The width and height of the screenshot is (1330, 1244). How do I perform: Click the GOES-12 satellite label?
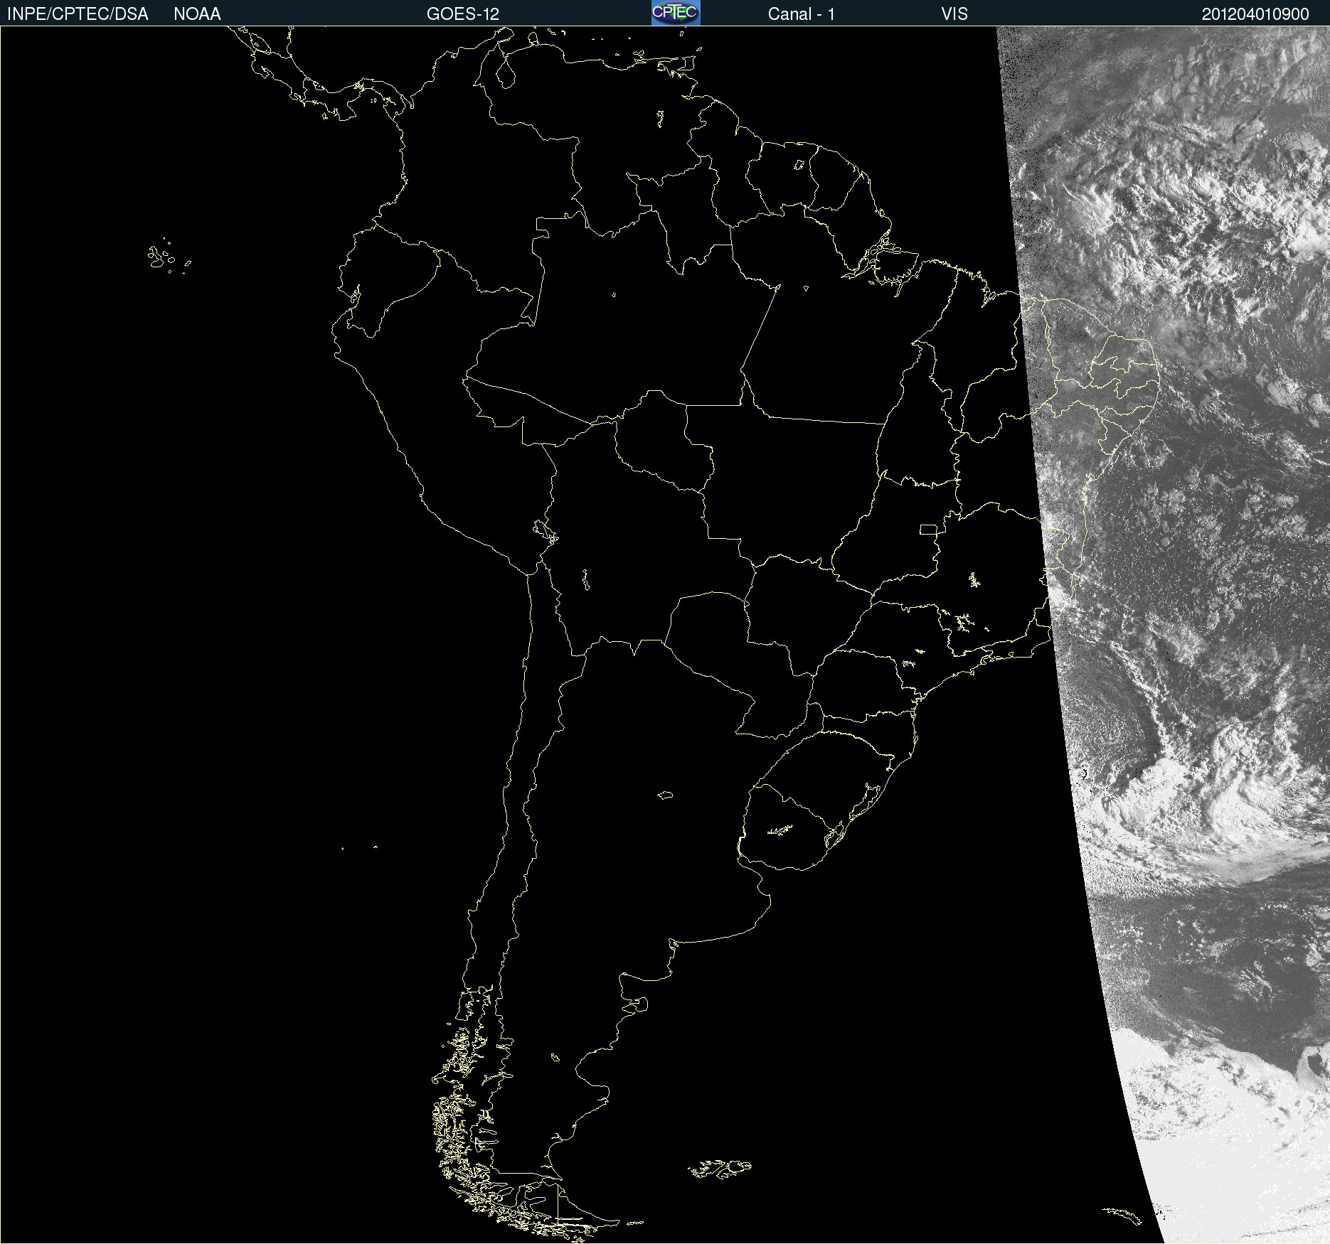pos(463,14)
